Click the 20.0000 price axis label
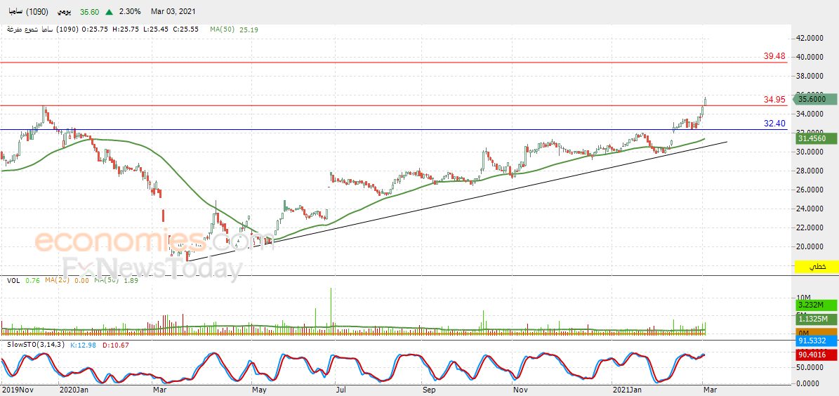 811,246
